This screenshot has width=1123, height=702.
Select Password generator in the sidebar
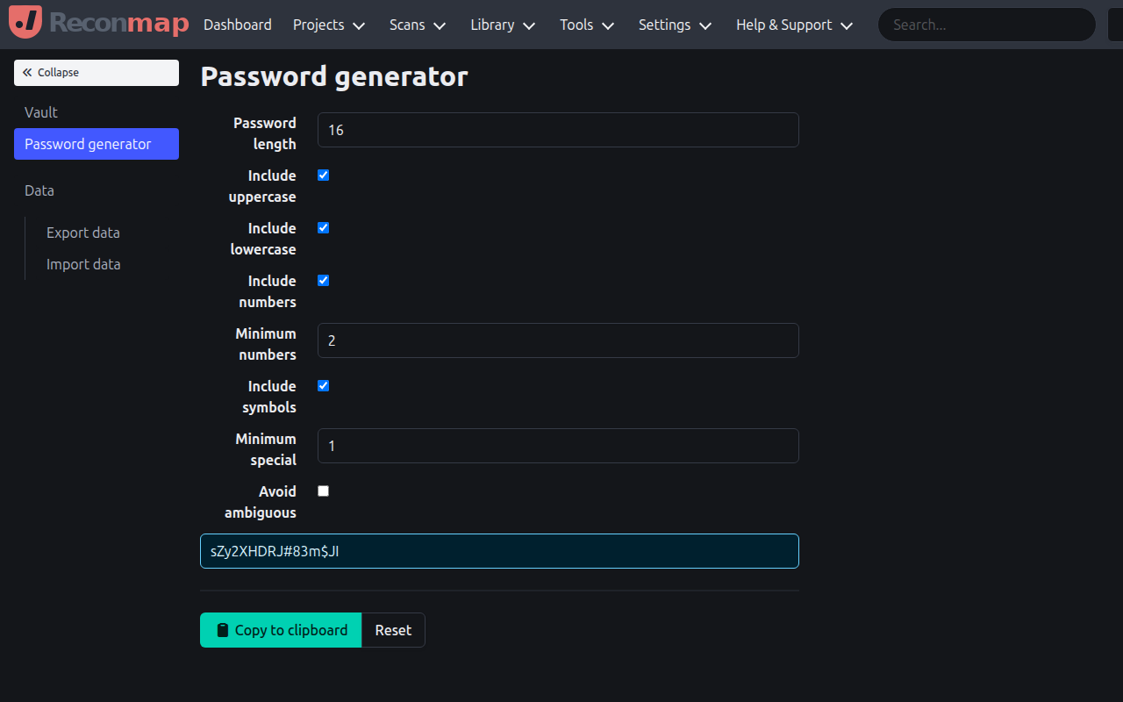click(x=88, y=144)
